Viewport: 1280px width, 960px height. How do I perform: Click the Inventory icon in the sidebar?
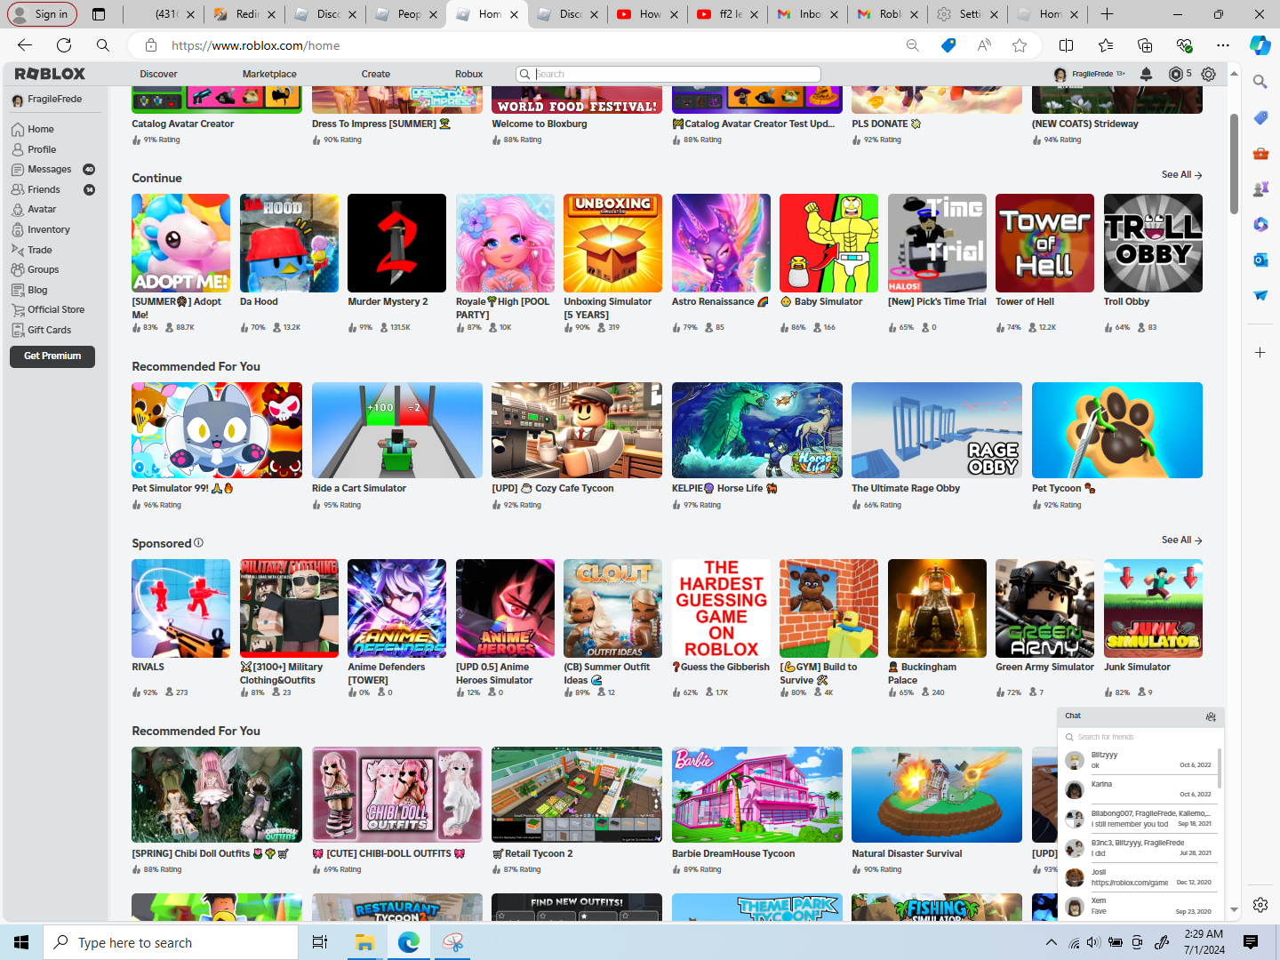[18, 229]
